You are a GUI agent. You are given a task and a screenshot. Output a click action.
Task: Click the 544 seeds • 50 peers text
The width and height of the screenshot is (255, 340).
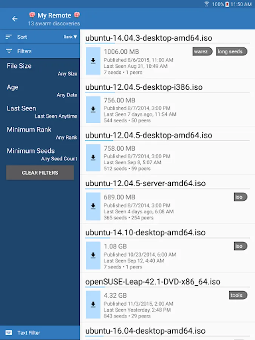[x=127, y=121]
